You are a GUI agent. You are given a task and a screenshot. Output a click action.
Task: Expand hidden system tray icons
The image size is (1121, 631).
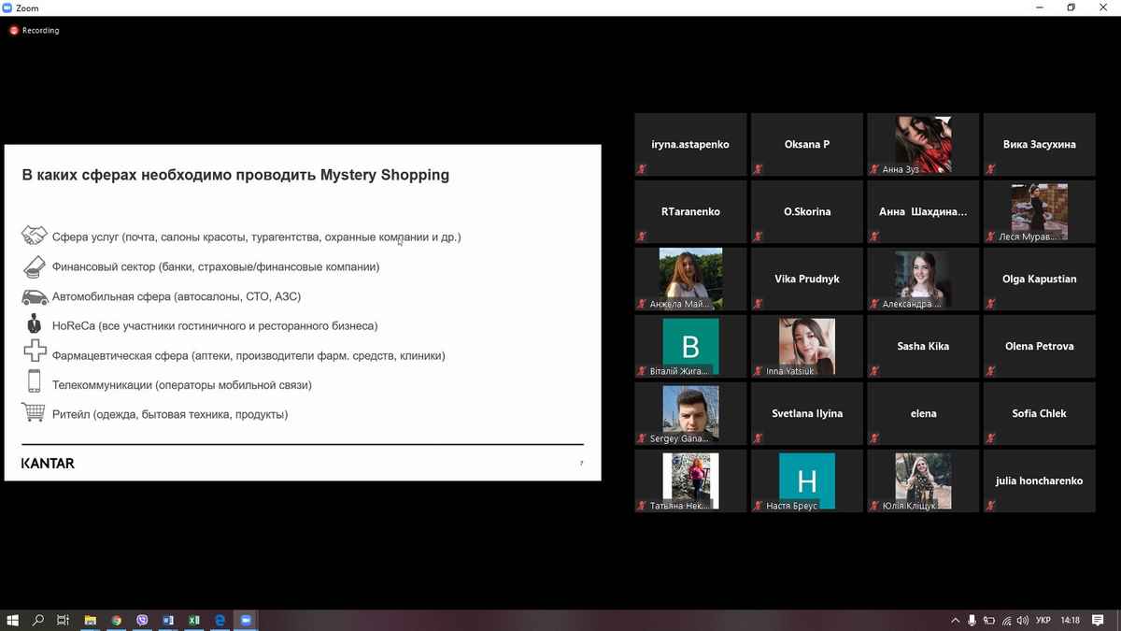[x=955, y=620]
